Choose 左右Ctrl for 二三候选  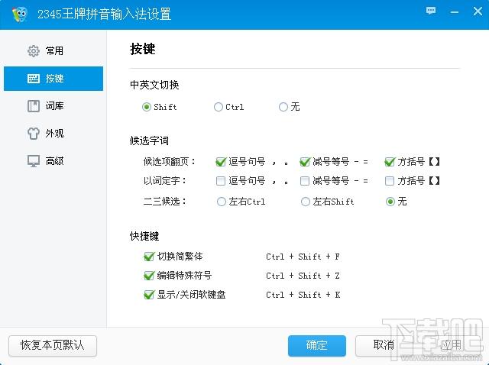tap(222, 202)
